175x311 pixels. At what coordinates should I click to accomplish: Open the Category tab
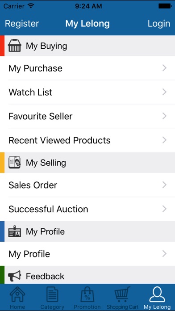pos(52,297)
